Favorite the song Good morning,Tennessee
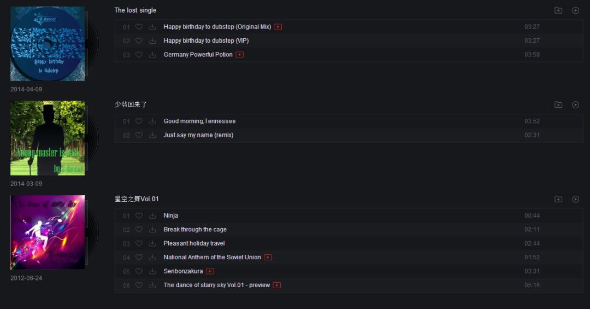The image size is (590, 309). point(139,121)
